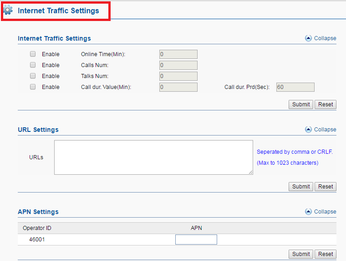
Task: Collapse the URL Settings section via Collapse text
Action: [325, 130]
